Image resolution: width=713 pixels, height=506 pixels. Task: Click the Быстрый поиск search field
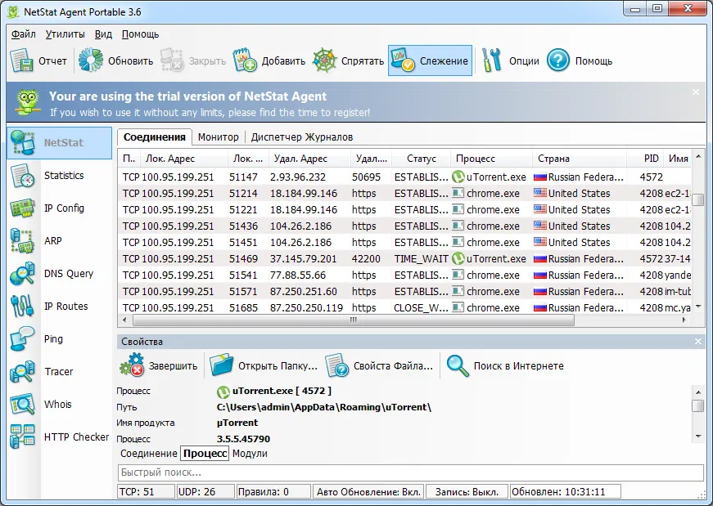(410, 472)
